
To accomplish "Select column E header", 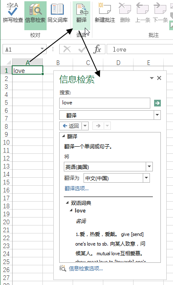I will coord(149,62).
